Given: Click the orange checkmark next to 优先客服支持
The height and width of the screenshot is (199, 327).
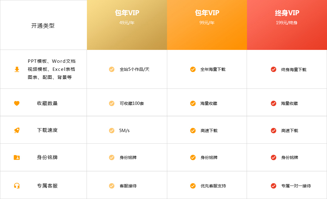Looking at the screenshot, I should point(193,186).
